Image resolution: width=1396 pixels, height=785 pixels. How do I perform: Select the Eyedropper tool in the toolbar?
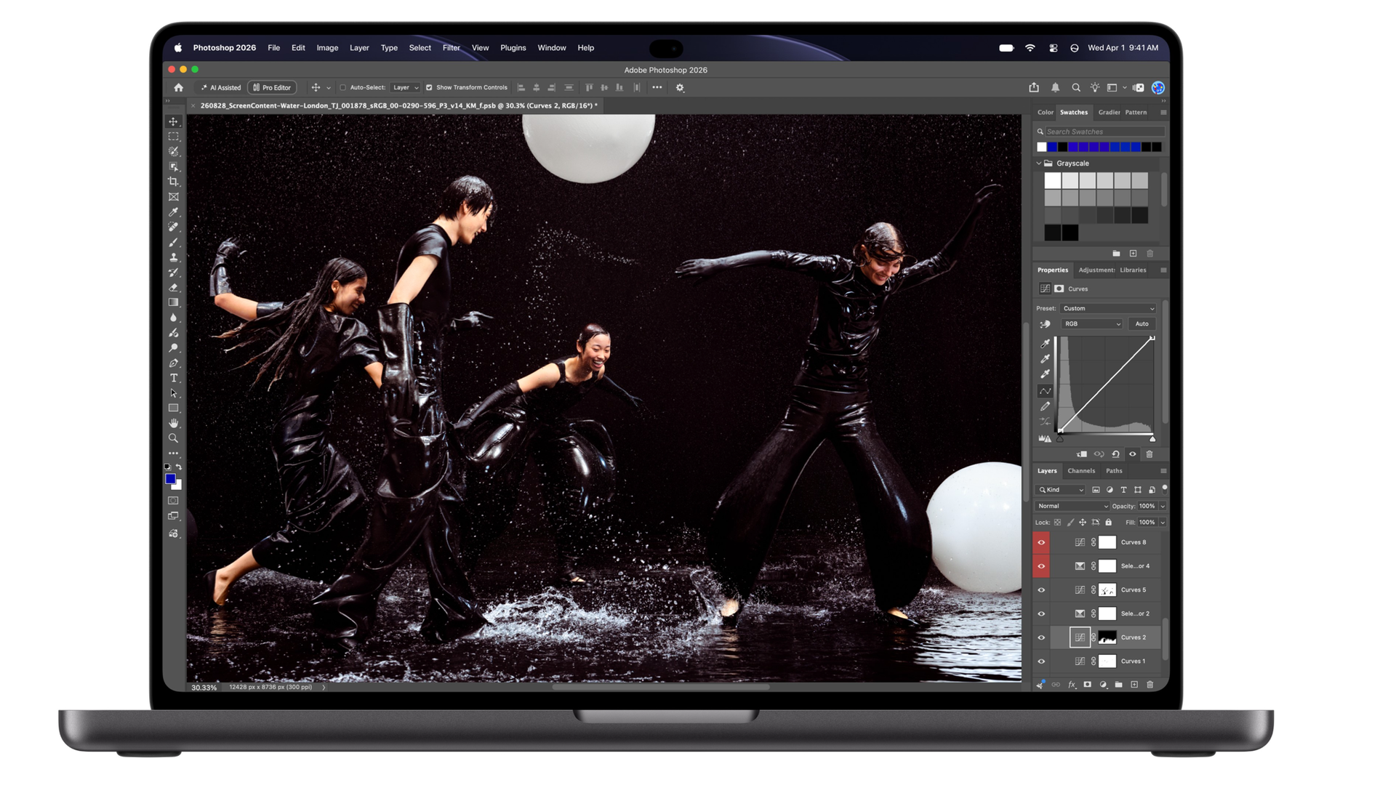[173, 212]
